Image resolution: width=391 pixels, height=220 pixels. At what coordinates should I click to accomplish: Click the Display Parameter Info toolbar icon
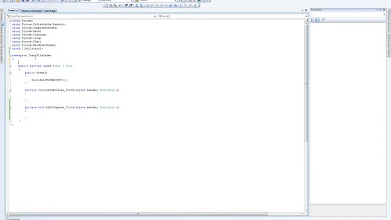[x=111, y=5]
